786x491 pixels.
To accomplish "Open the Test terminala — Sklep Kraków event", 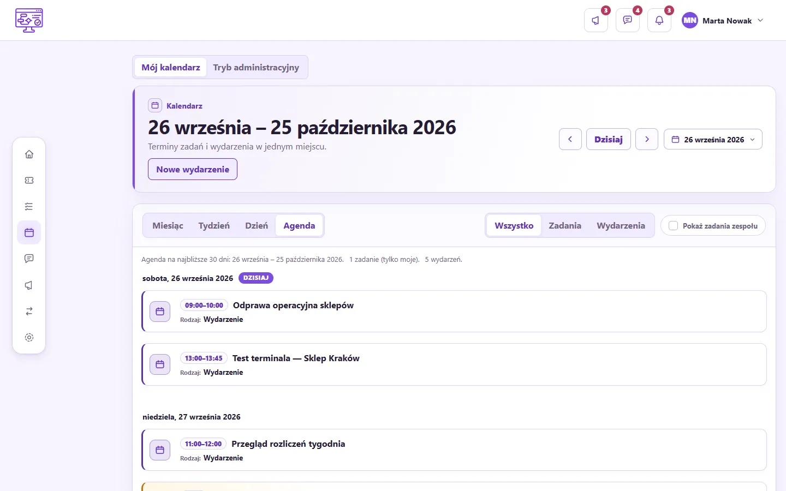I will [454, 364].
